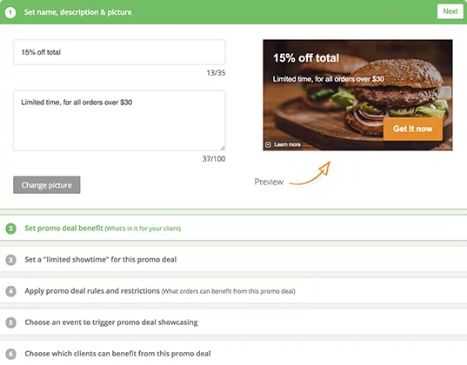Click the orange preview arrow graphic
This screenshot has width=467, height=365.
310,174
